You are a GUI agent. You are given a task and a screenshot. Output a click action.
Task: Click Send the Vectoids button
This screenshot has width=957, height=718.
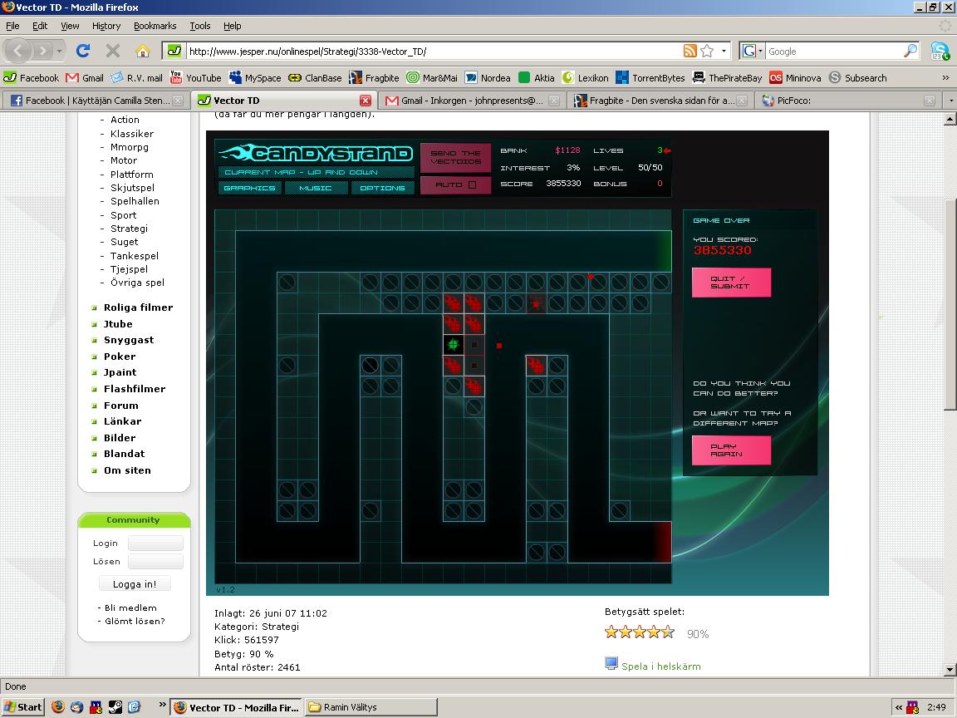[x=455, y=157]
